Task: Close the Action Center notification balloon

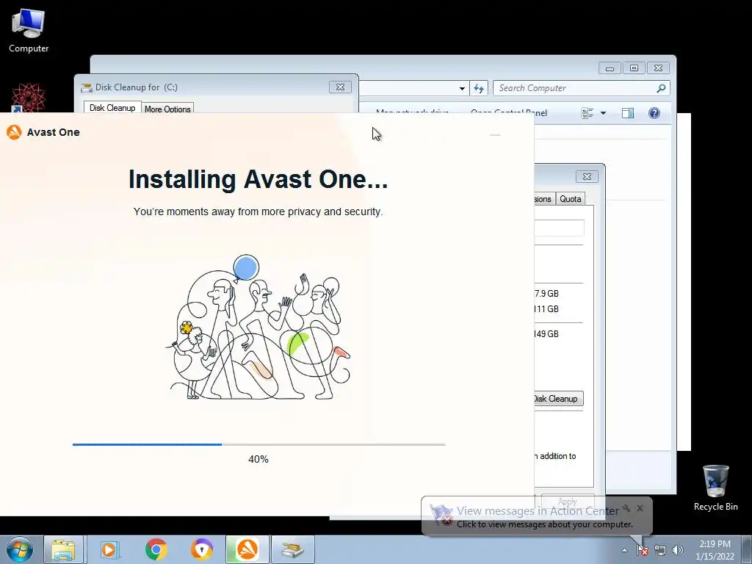Action: 640,508
